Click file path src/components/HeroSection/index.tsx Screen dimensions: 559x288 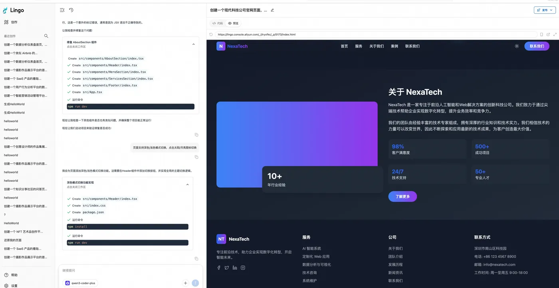pos(114,72)
